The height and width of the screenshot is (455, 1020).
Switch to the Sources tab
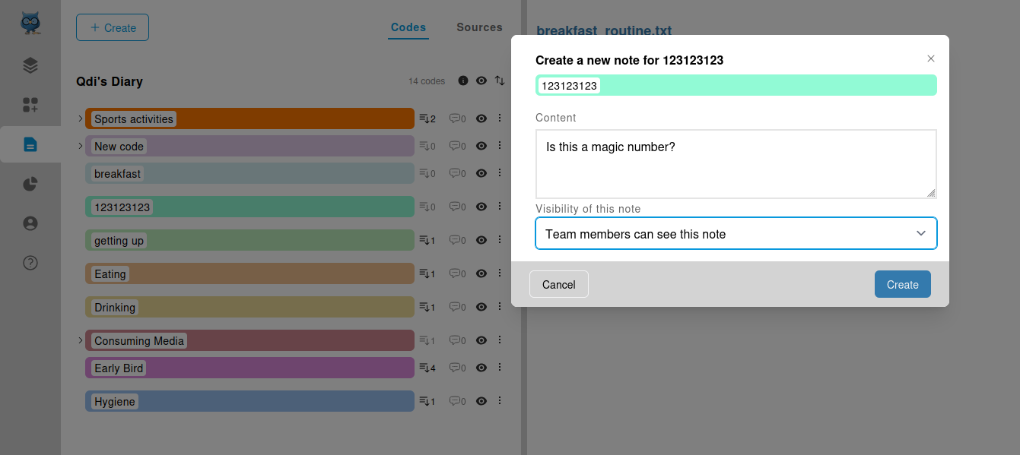[479, 27]
